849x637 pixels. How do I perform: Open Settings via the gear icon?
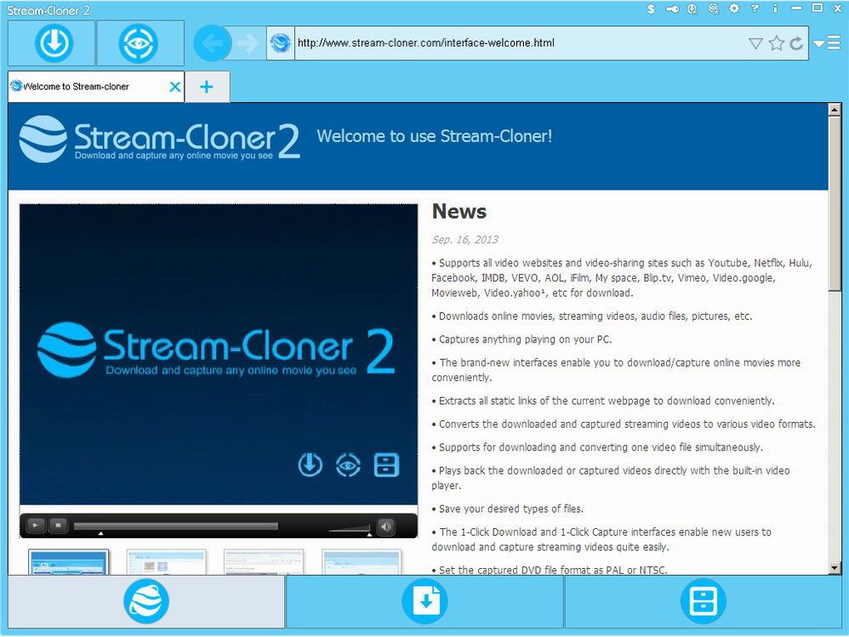pyautogui.click(x=735, y=9)
